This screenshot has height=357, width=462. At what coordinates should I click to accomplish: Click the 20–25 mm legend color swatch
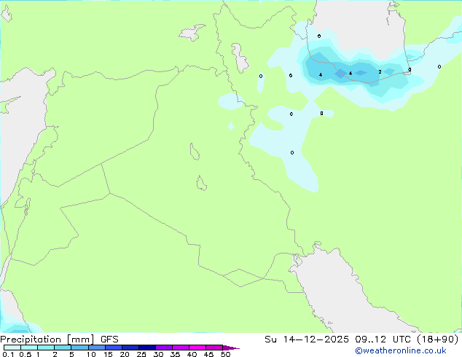click(x=130, y=348)
